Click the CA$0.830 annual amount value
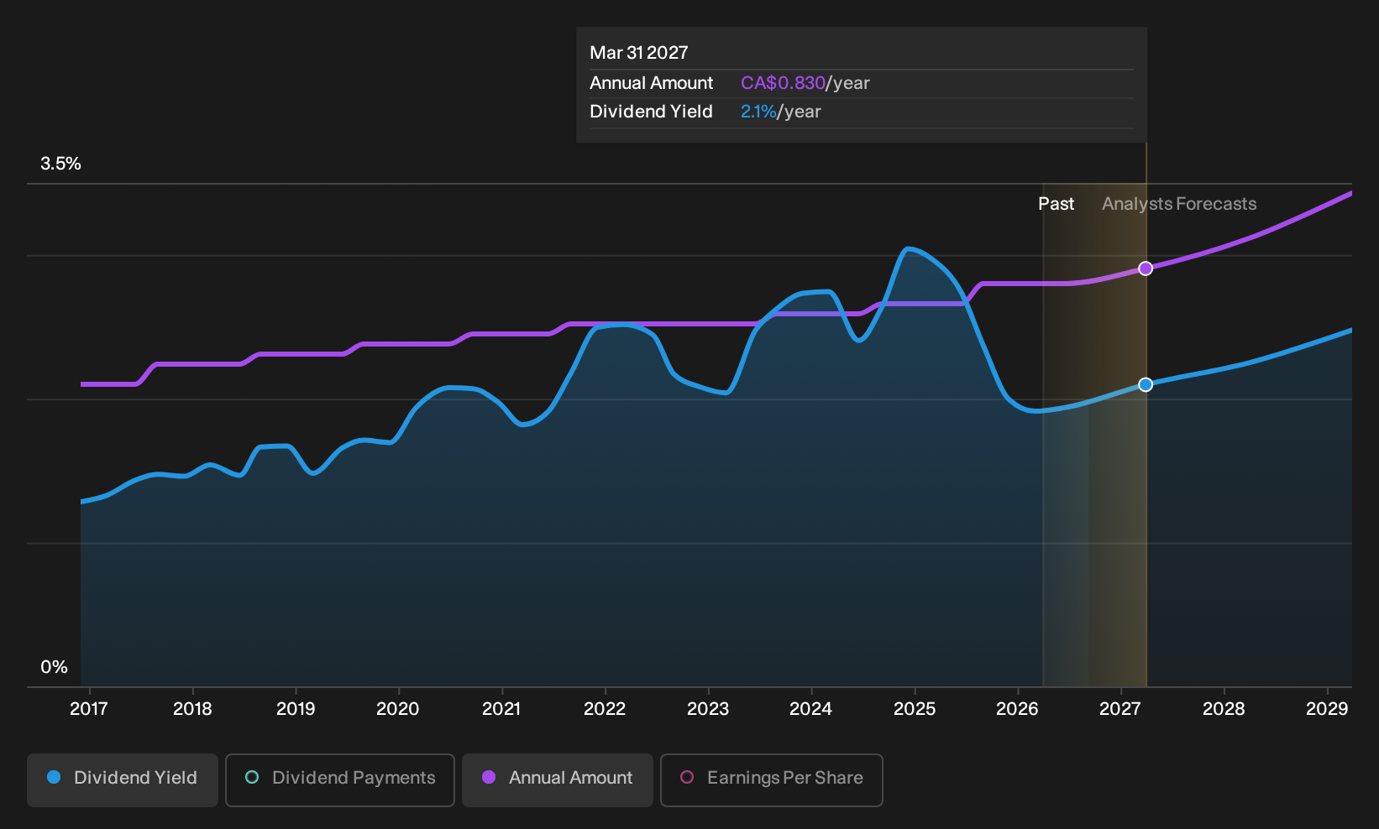 point(783,83)
